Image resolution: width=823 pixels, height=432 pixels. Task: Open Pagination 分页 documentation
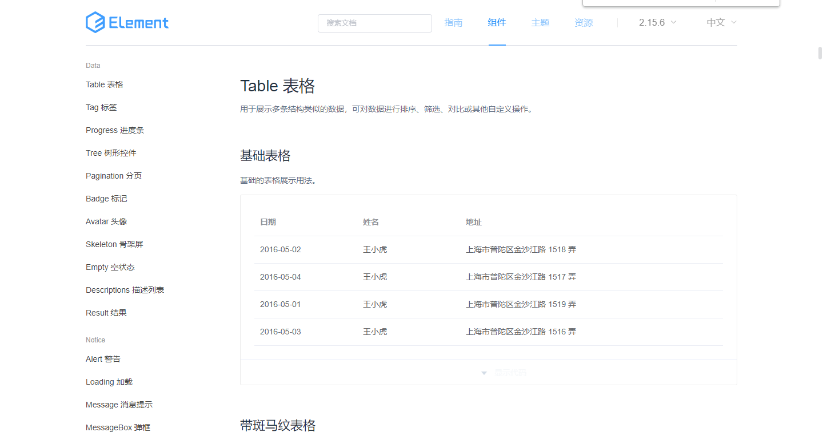113,175
